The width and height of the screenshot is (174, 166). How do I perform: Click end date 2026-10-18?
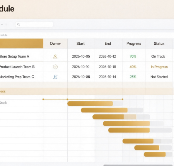point(107,67)
